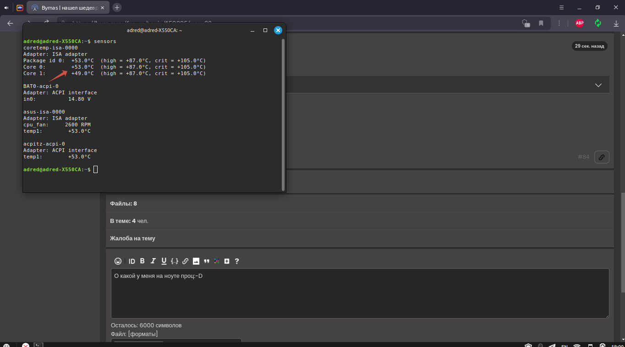Viewport: 625px width, 347px height.
Task: Insert an image into the message
Action: point(196,261)
